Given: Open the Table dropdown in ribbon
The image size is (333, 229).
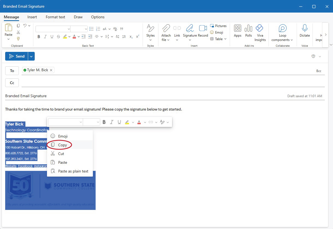Looking at the screenshot, I should point(225,39).
